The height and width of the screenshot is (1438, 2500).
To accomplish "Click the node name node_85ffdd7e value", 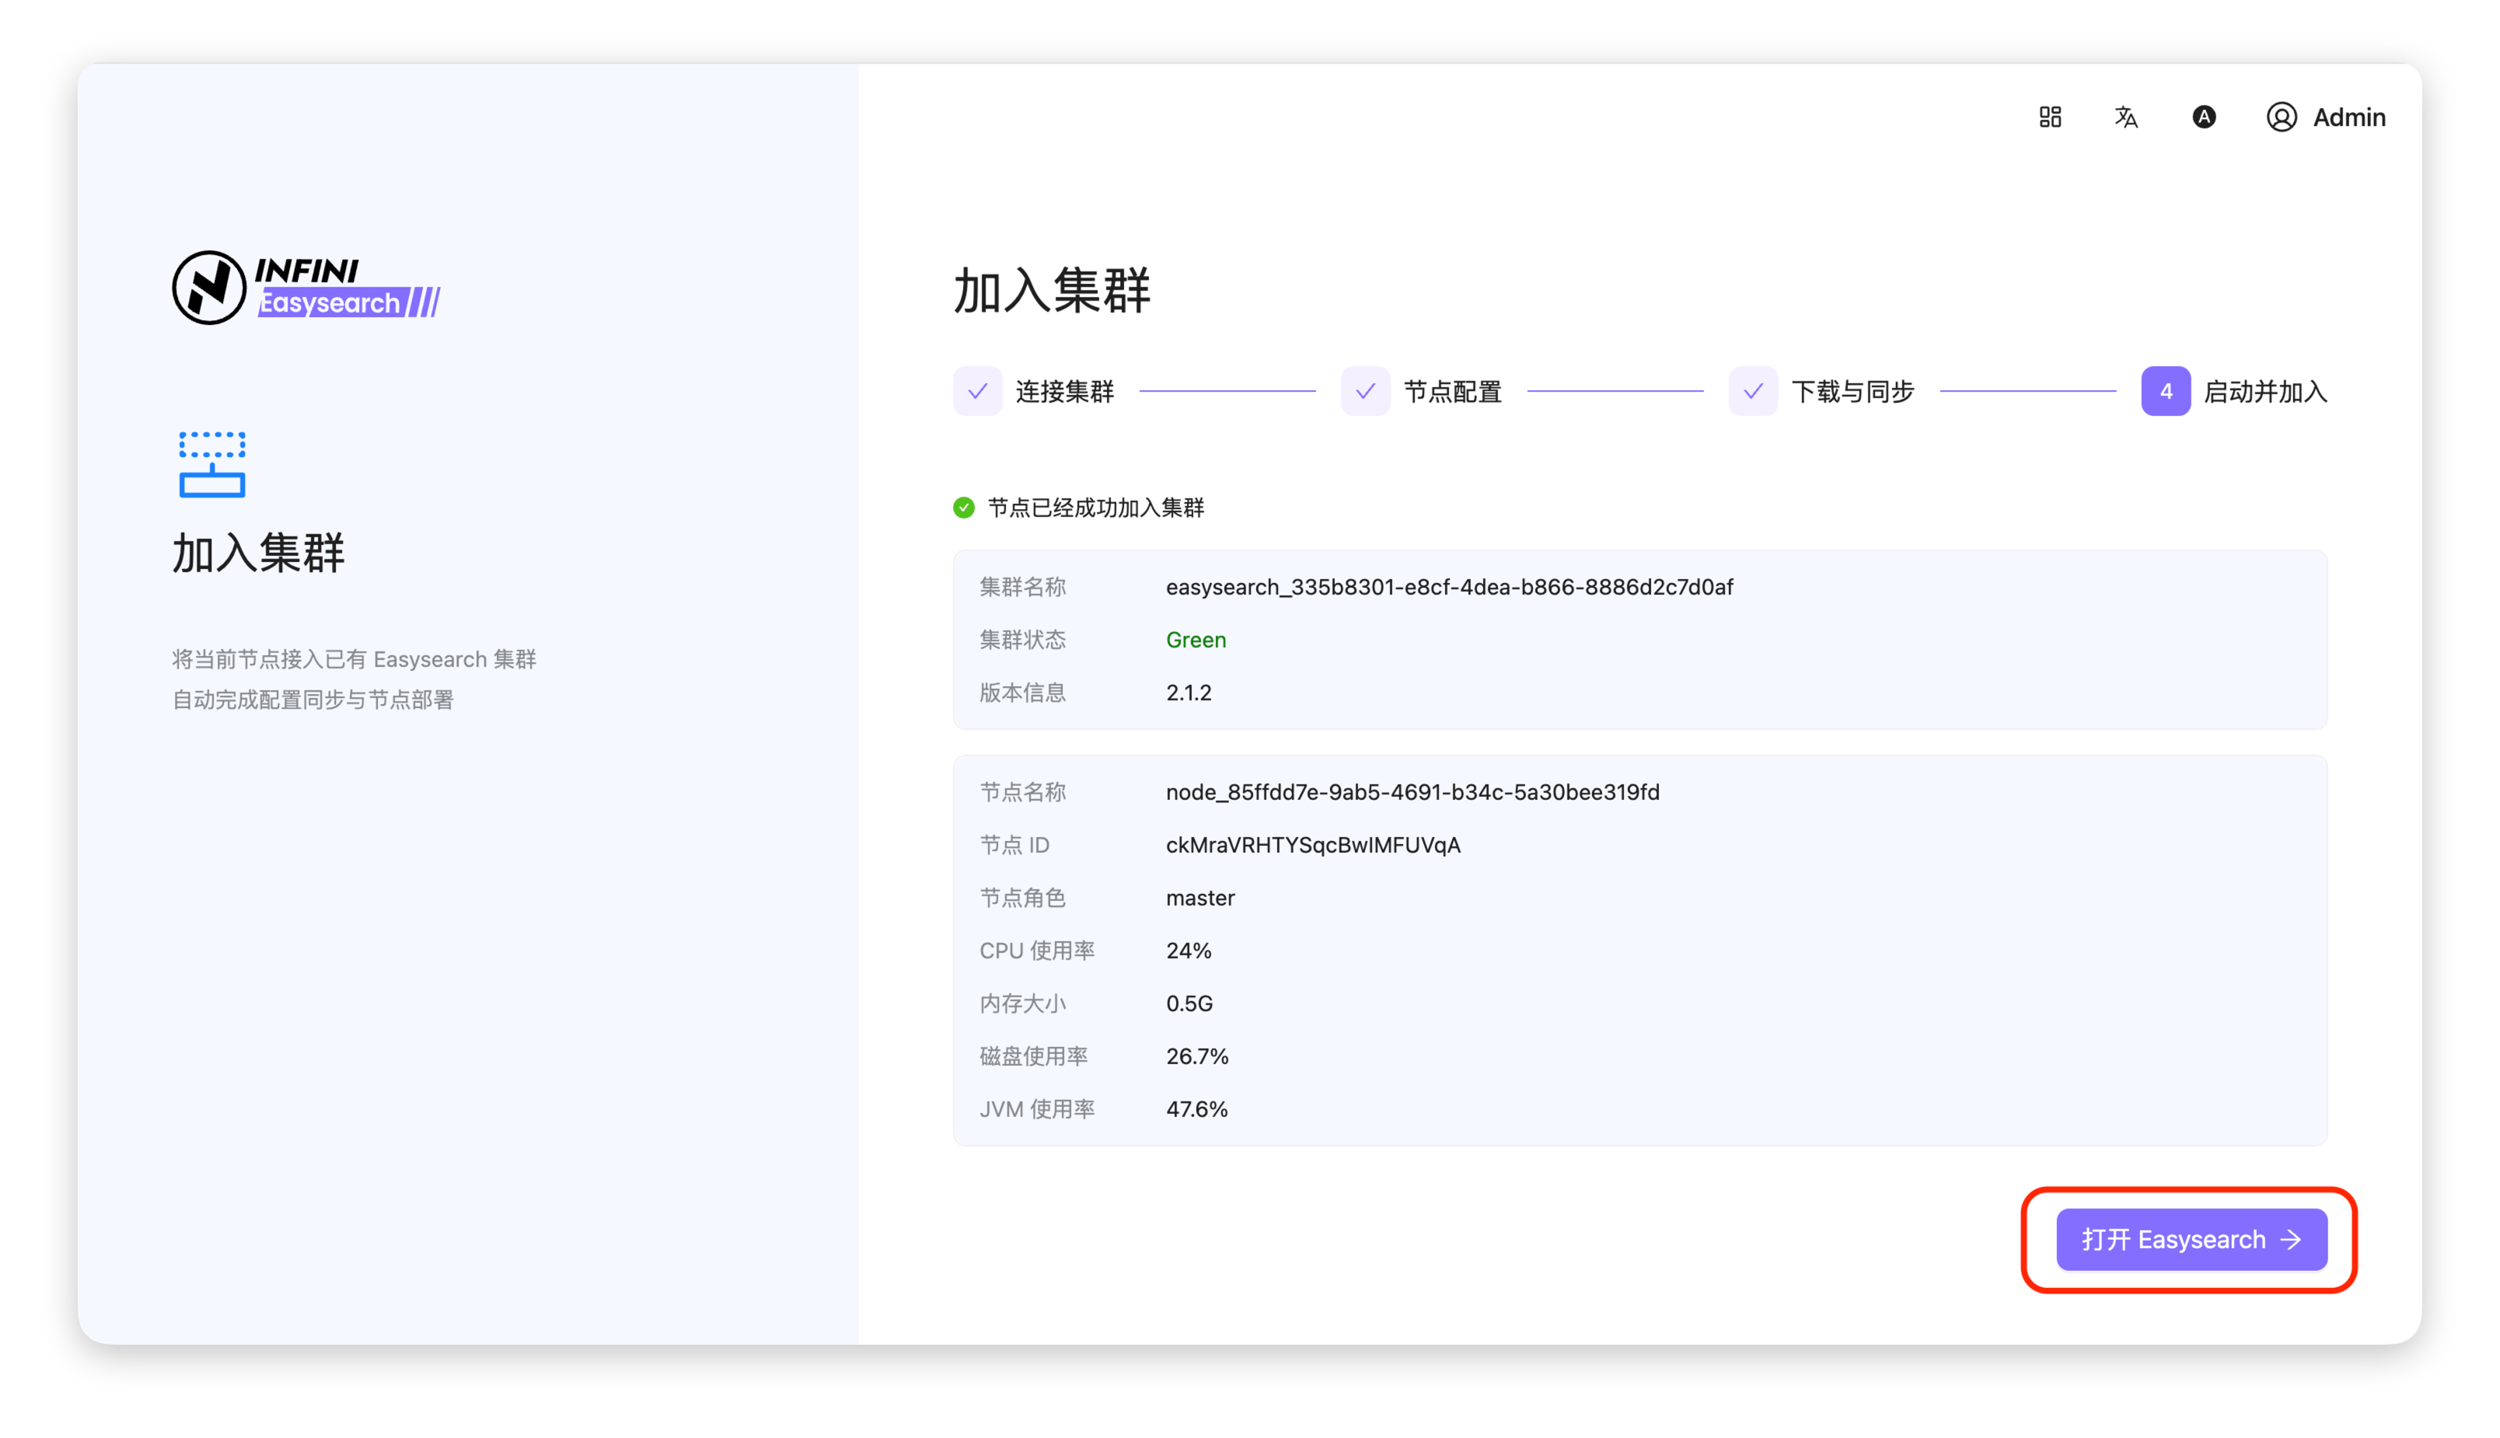I will pos(1412,792).
